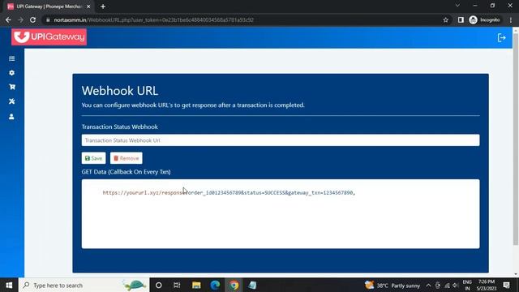Open a new browser tab
This screenshot has width=519, height=292.
click(103, 6)
